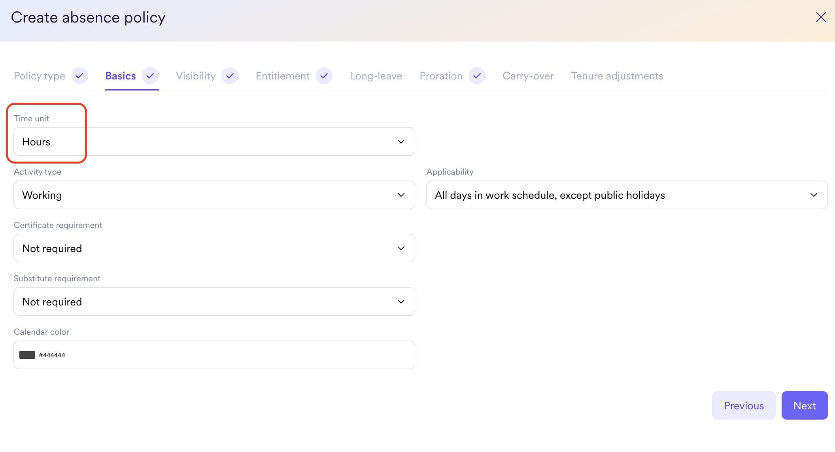Close the Create absence policy dialog
Screen dimensions: 835x452
click(x=821, y=17)
